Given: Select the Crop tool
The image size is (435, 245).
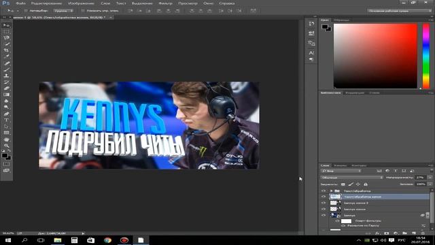Looking at the screenshot, I should [6, 50].
